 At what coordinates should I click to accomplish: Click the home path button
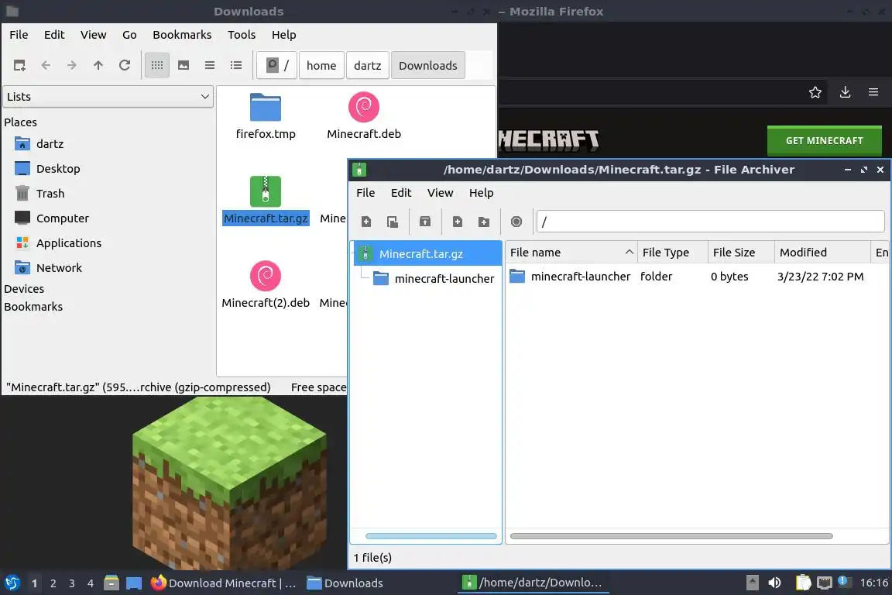pos(321,65)
